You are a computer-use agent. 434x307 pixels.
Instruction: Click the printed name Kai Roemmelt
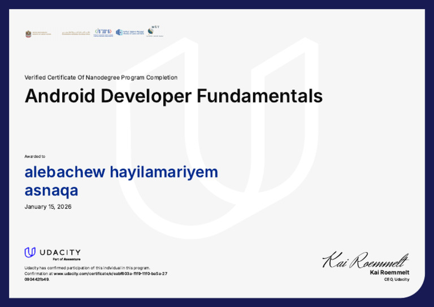click(x=389, y=273)
